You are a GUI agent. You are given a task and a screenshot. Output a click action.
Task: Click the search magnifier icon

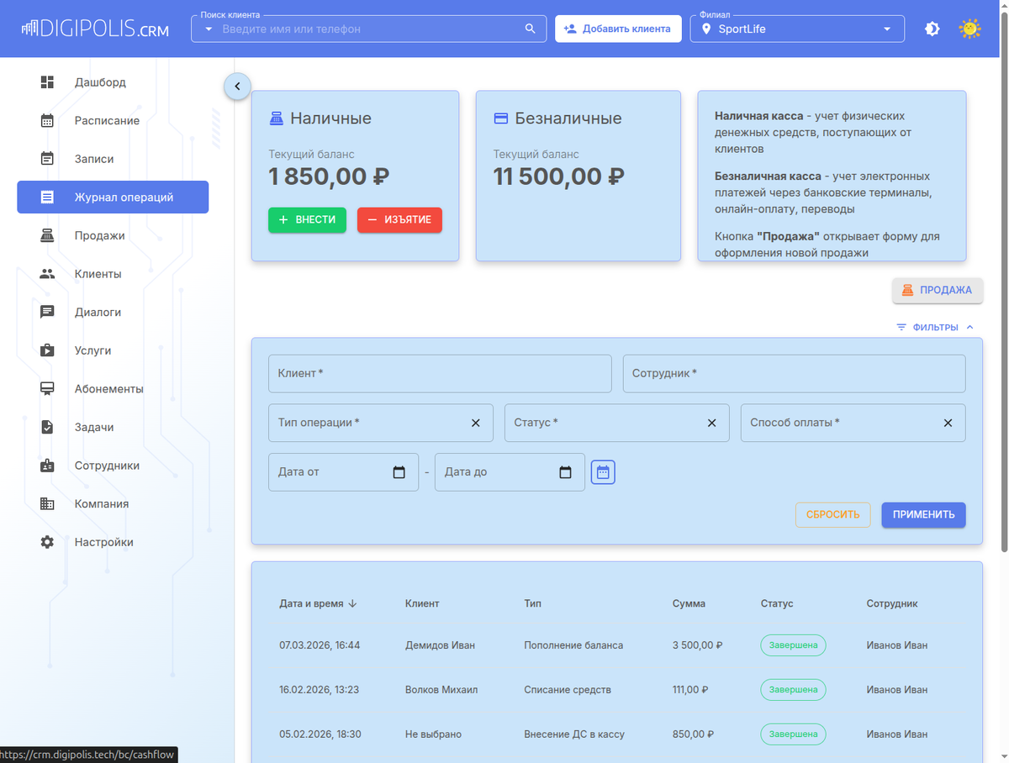click(x=530, y=29)
